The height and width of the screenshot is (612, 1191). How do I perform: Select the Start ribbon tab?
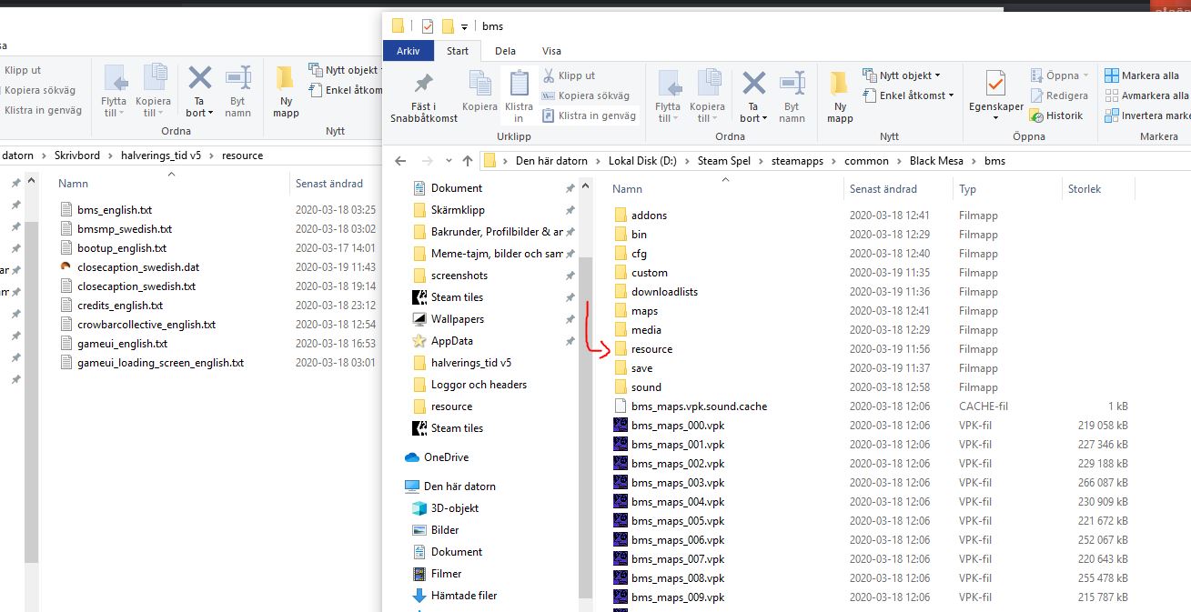tap(458, 51)
